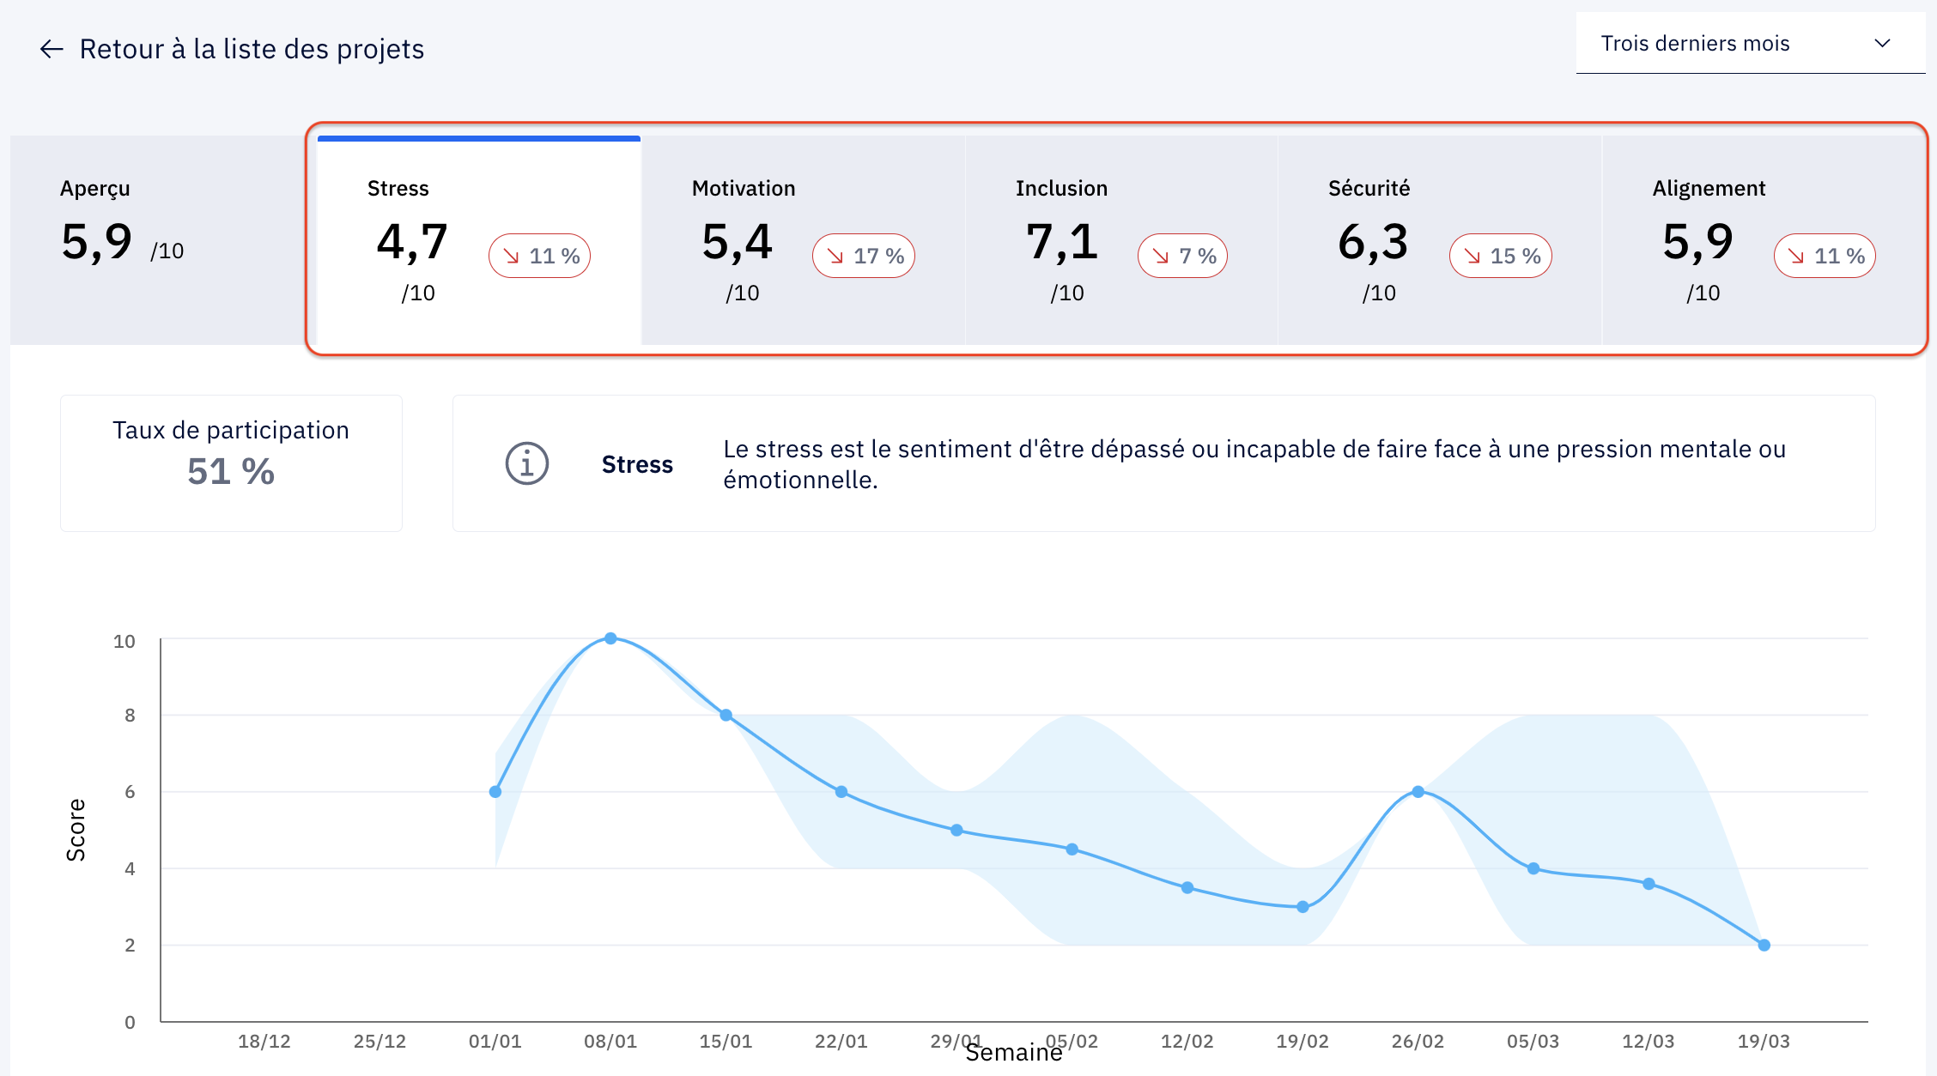Click the last chart point at 19/03
Image resolution: width=1937 pixels, height=1076 pixels.
1764,945
